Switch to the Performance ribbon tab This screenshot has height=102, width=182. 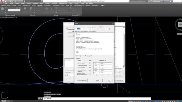point(95,5)
